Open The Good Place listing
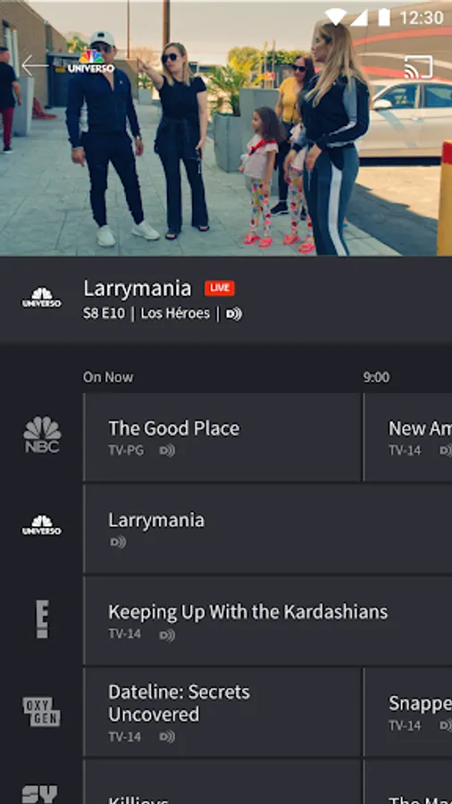The width and height of the screenshot is (452, 804). click(222, 438)
